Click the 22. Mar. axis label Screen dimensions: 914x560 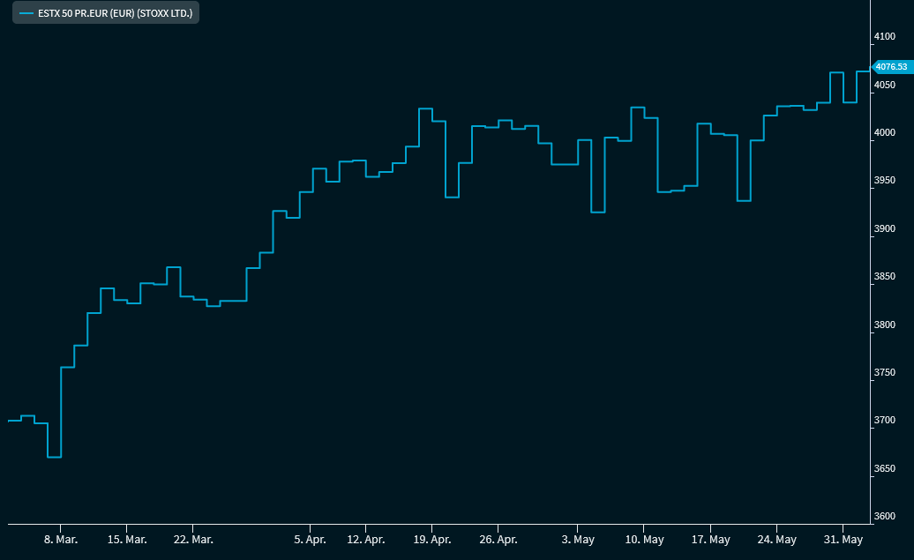[x=193, y=539]
